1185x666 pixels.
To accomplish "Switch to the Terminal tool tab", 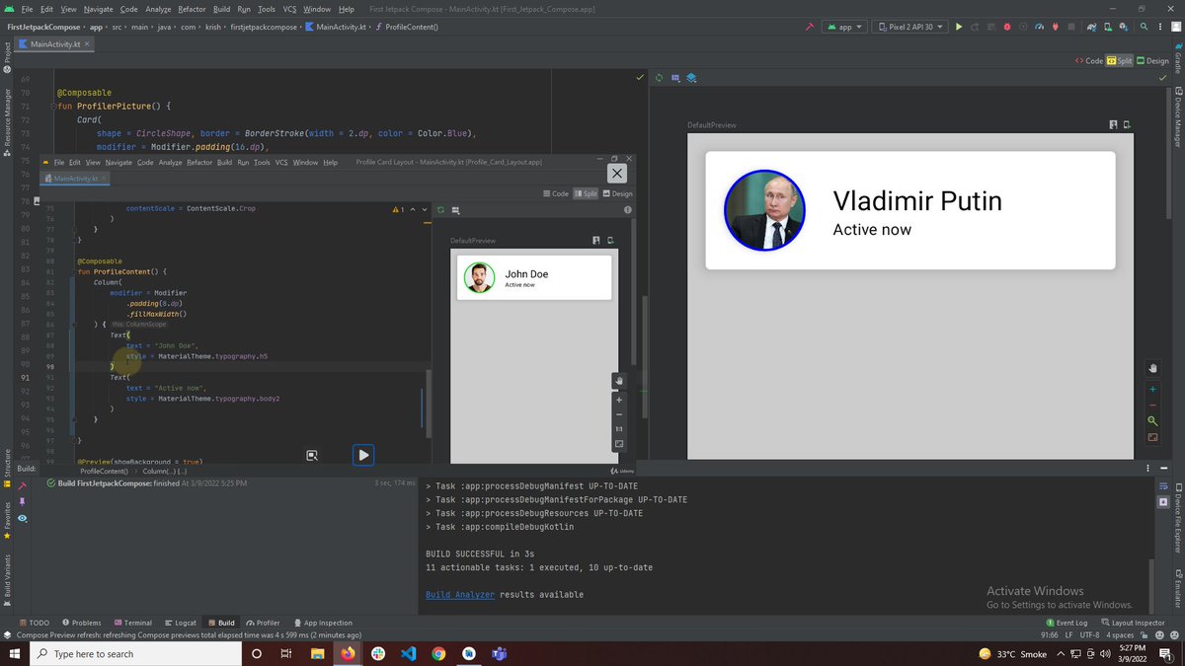I will pos(132,623).
